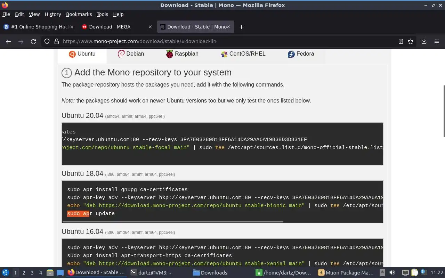This screenshot has width=445, height=278.
Task: Switch to virtual desktop 4
Action: click(x=41, y=273)
